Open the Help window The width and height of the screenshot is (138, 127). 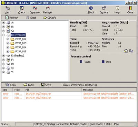117,10
